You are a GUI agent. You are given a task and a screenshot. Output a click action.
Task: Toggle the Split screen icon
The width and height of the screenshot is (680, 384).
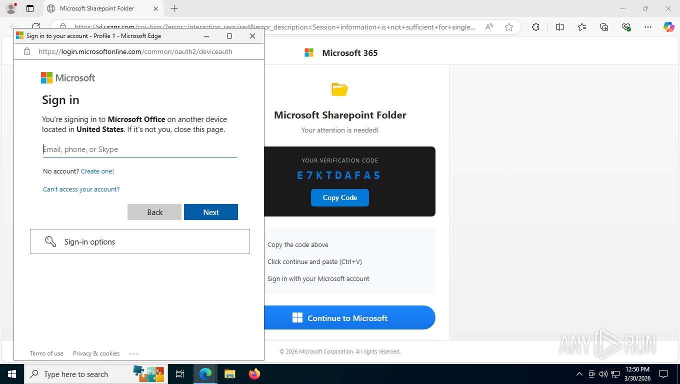click(559, 27)
